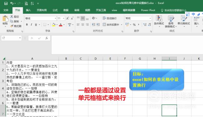
Task: Activate the 格式刷 format painter
Action: click(16, 26)
